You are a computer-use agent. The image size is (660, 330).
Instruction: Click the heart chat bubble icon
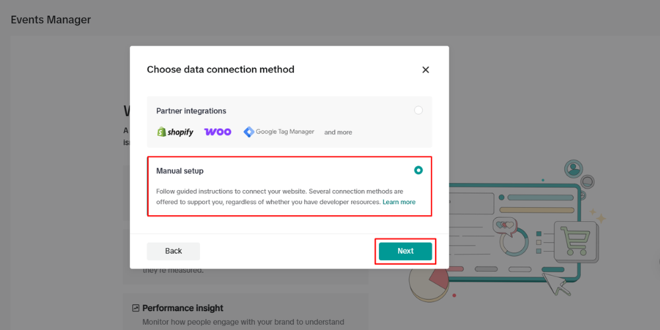point(505,226)
